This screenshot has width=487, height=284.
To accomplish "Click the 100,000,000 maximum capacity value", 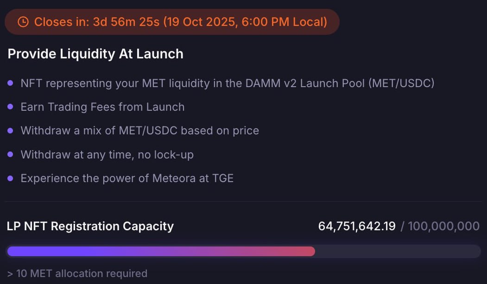I will 443,226.
